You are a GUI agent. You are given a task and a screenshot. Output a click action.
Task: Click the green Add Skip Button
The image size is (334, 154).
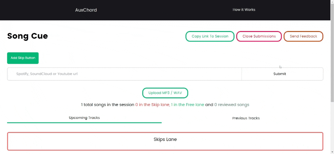tap(23, 58)
